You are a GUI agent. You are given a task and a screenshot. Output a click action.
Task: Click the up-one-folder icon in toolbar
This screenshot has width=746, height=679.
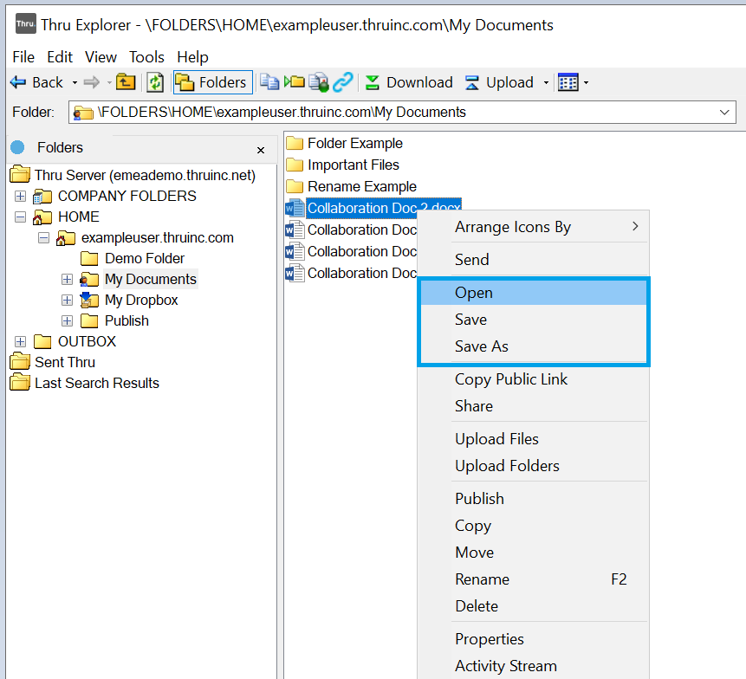[126, 82]
